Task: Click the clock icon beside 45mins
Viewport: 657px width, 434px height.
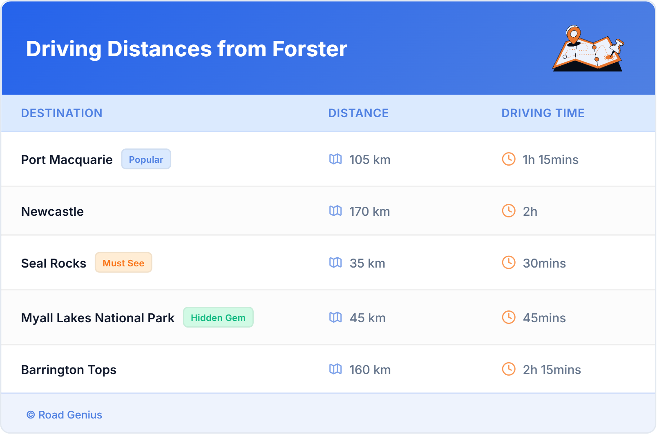Action: pos(509,317)
